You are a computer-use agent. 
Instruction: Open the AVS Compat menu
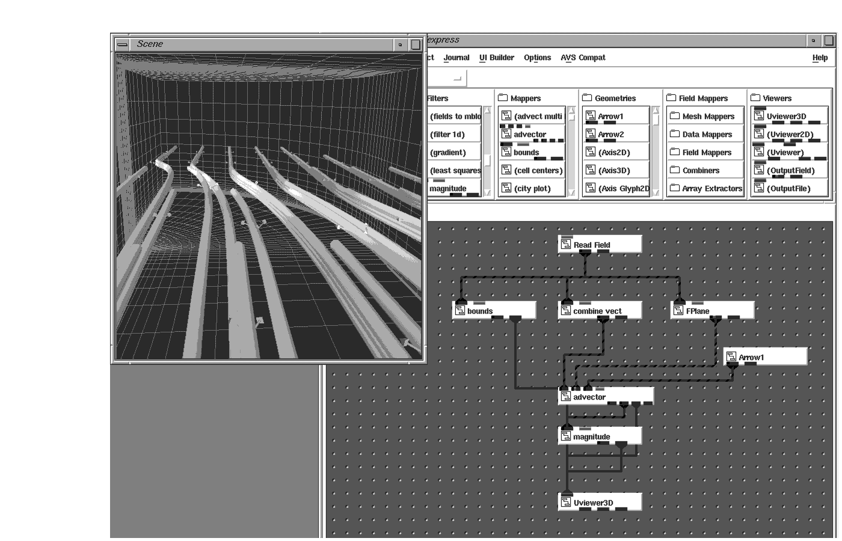click(583, 58)
